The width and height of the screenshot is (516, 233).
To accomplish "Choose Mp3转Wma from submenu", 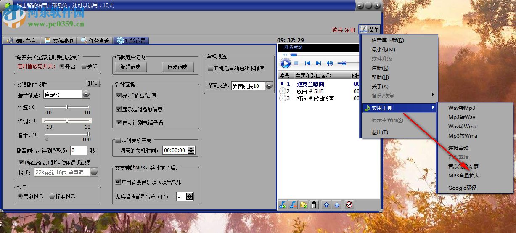I will point(462,136).
